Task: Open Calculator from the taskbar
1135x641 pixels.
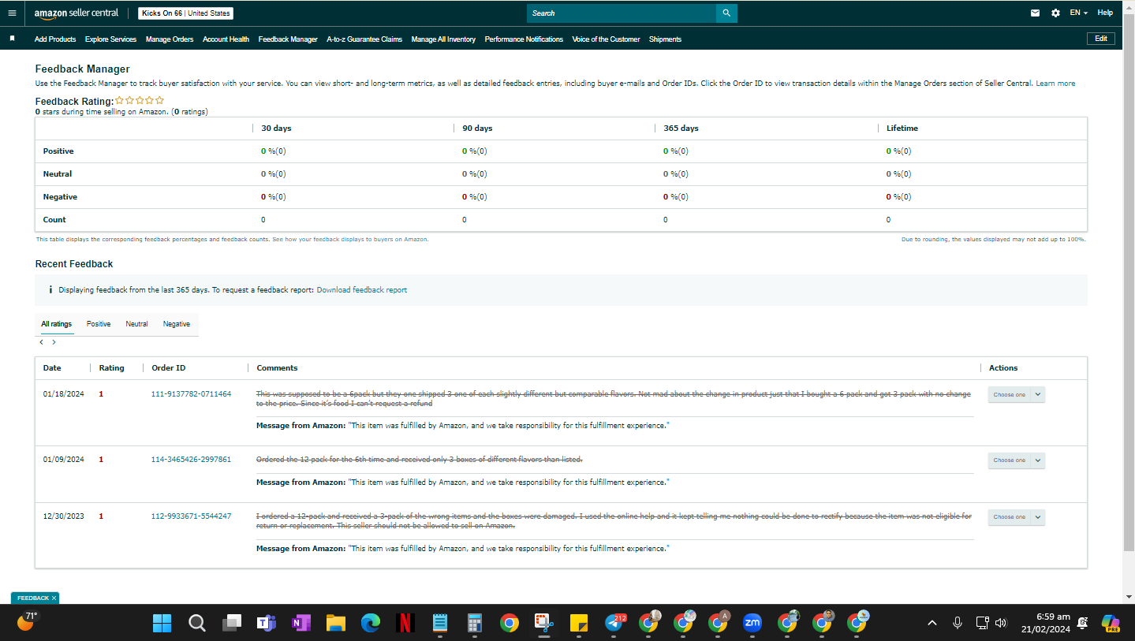Action: (x=475, y=623)
